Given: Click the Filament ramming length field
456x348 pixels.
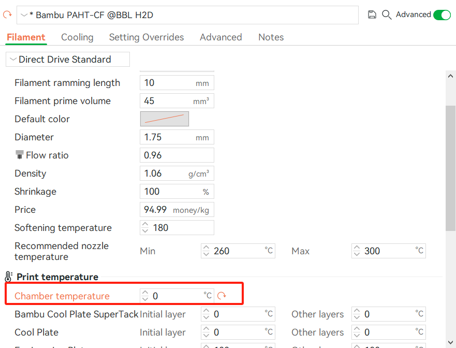Looking at the screenshot, I should click(x=177, y=83).
